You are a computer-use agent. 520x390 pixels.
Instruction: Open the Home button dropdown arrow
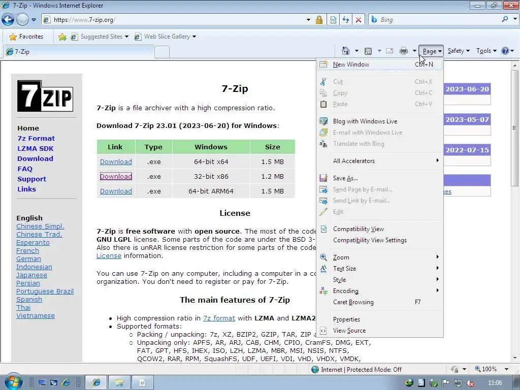(356, 51)
